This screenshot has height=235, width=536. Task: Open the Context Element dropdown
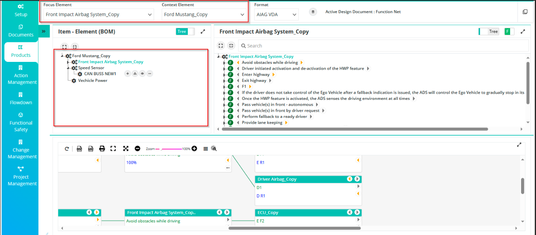point(204,14)
